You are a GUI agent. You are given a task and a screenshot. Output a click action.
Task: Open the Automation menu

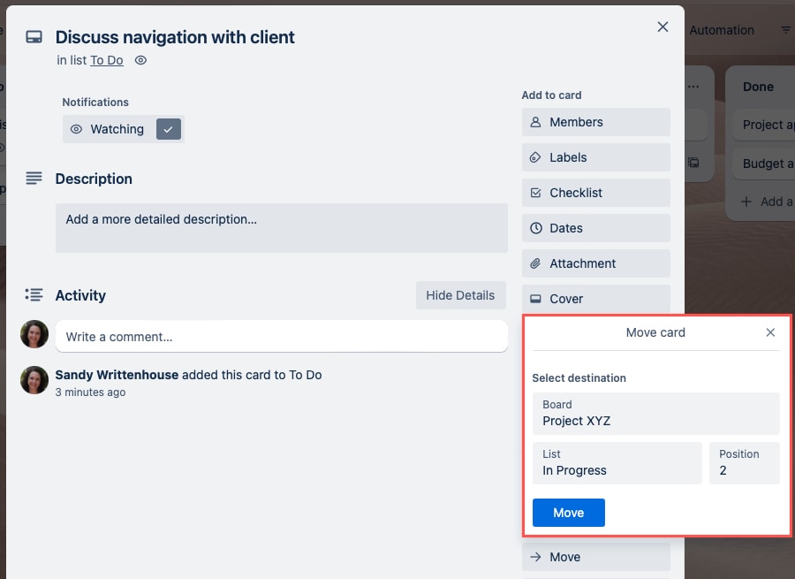[722, 29]
